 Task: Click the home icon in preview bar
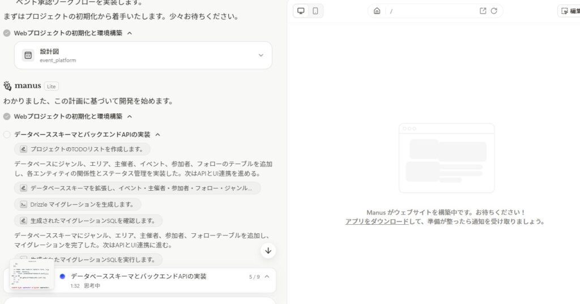[x=377, y=11]
